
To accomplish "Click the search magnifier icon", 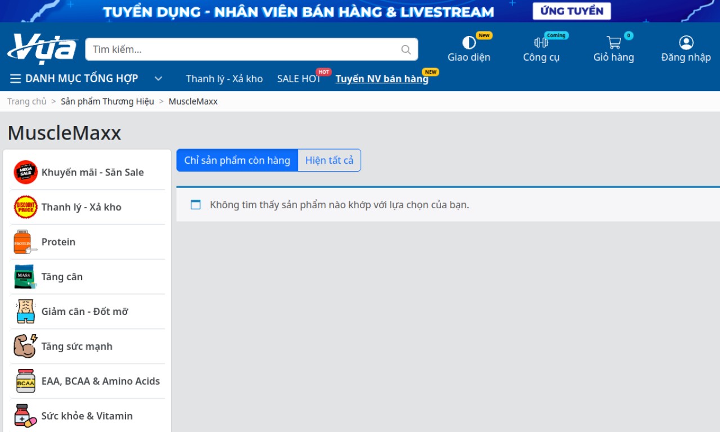I will point(406,49).
